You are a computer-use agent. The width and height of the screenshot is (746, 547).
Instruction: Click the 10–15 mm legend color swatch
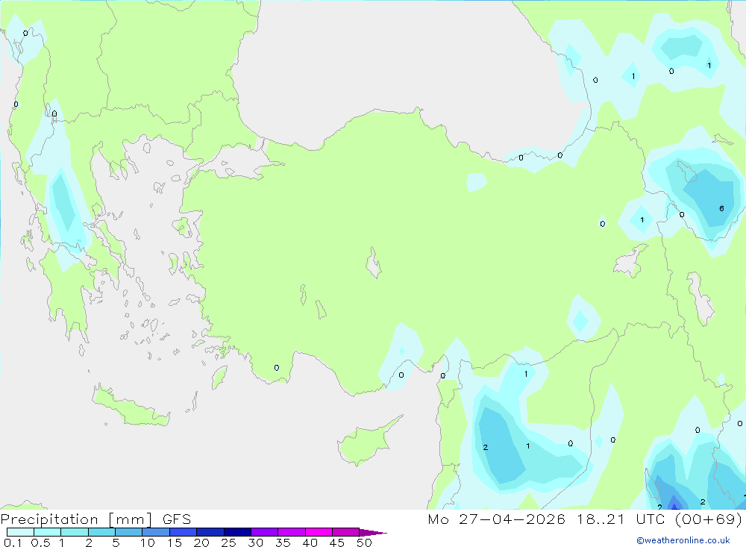pyautogui.click(x=156, y=532)
